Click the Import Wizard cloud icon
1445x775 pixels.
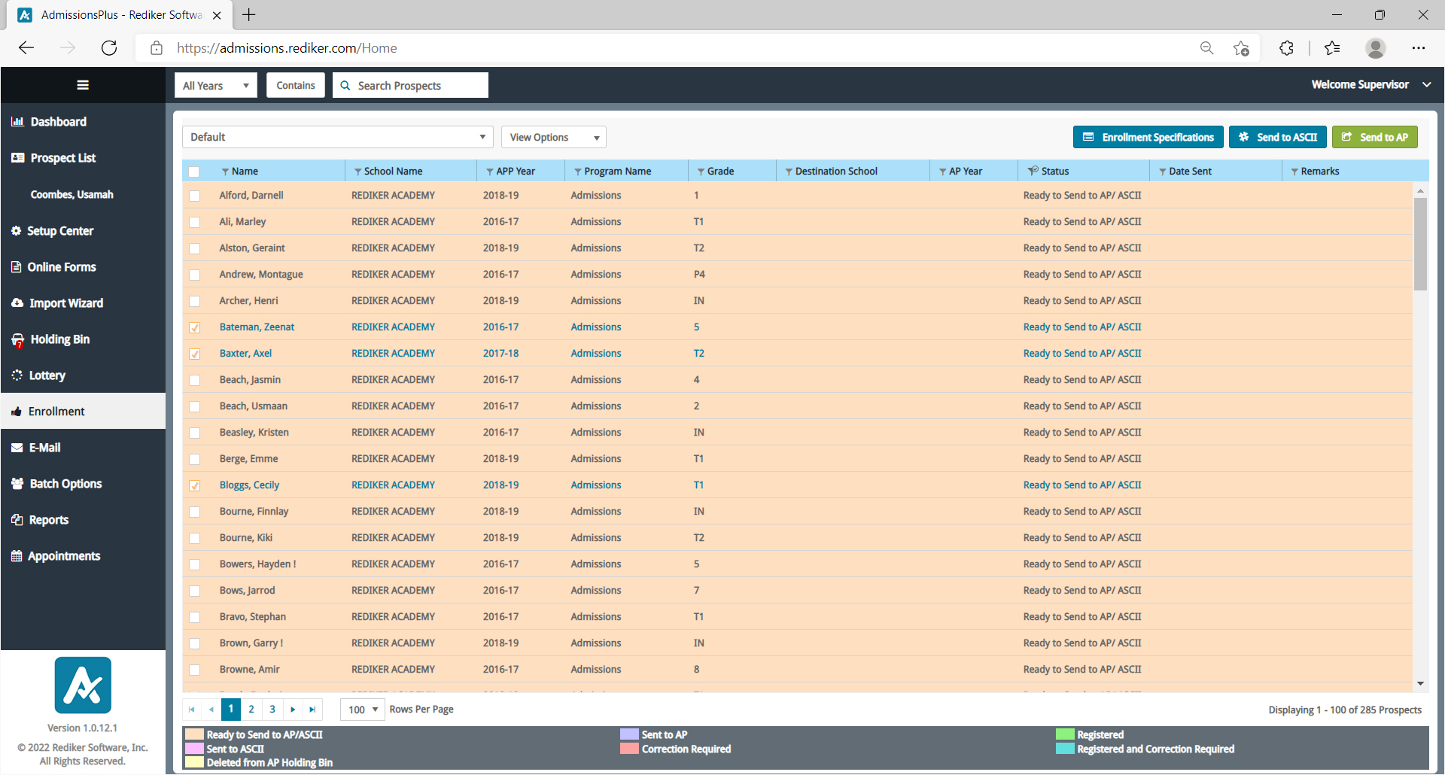pos(17,303)
